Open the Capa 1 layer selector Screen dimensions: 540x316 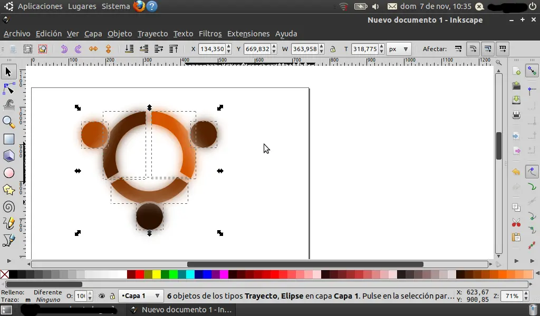click(140, 295)
